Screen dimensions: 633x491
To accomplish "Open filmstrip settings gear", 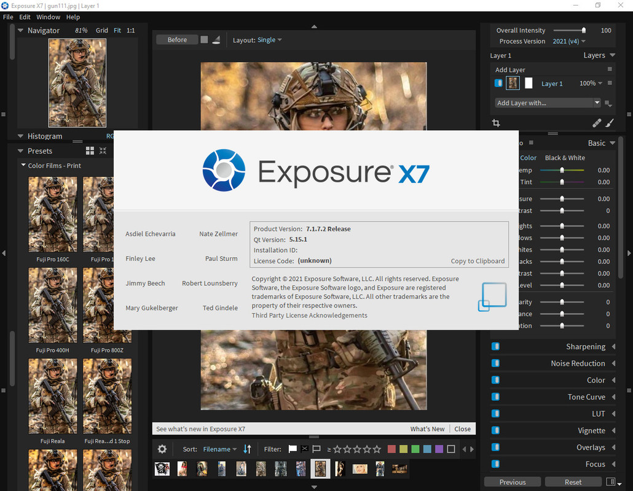I will coord(162,449).
